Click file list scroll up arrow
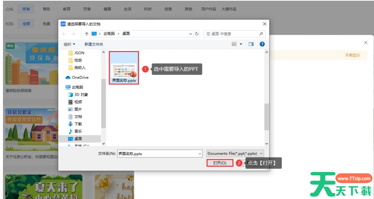 (x=267, y=53)
